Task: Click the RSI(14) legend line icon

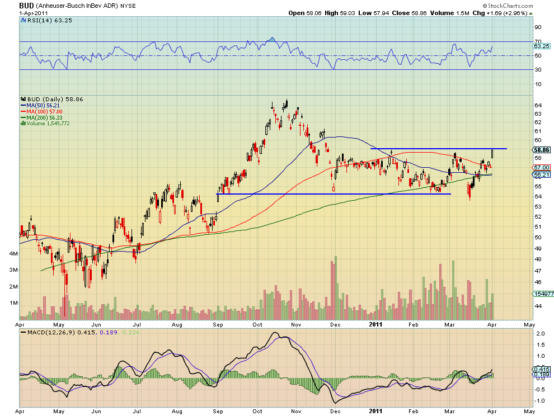Action: 24,21
